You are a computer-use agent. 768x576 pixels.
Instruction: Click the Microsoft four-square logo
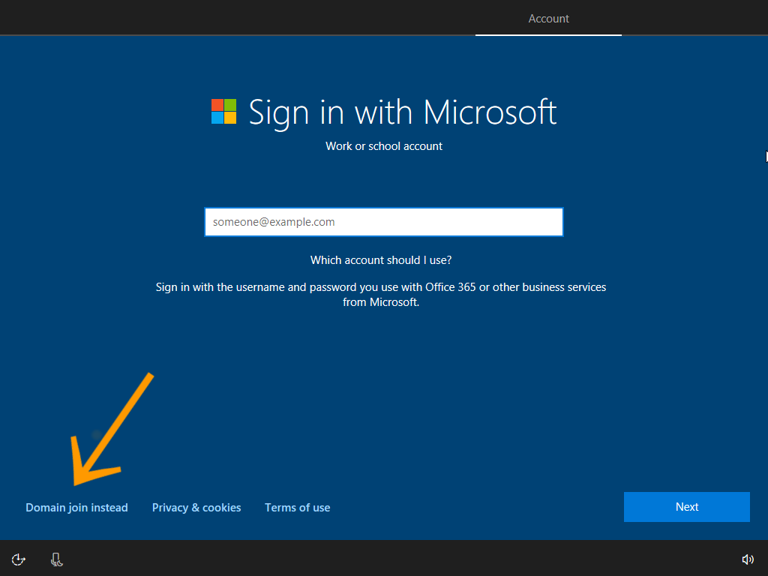click(x=223, y=112)
